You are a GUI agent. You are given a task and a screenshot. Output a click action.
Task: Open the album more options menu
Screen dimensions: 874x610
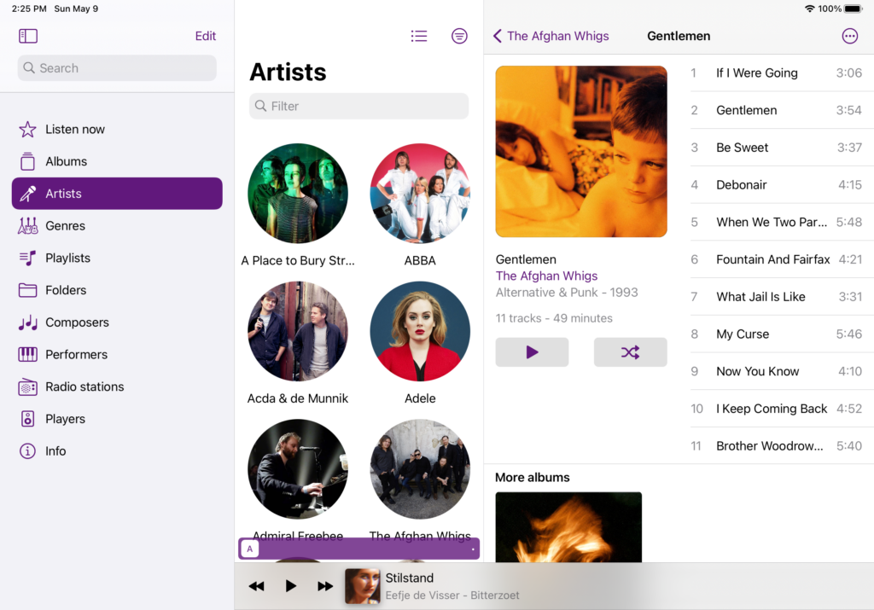pyautogui.click(x=849, y=36)
